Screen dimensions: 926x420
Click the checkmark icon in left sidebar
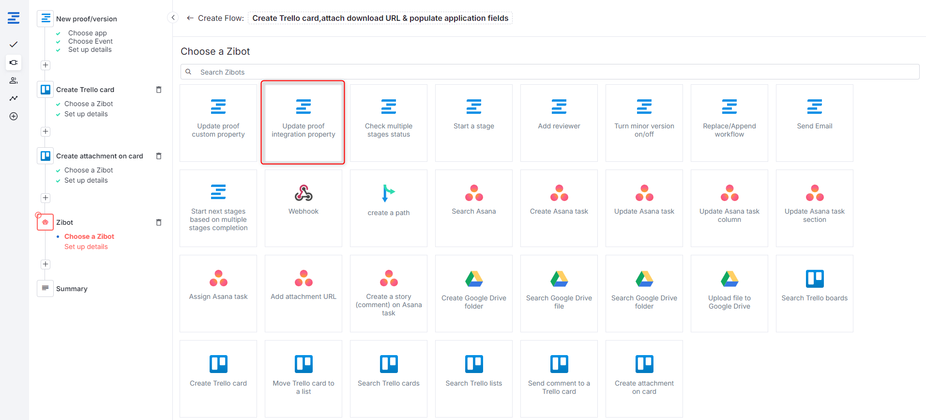(x=14, y=45)
